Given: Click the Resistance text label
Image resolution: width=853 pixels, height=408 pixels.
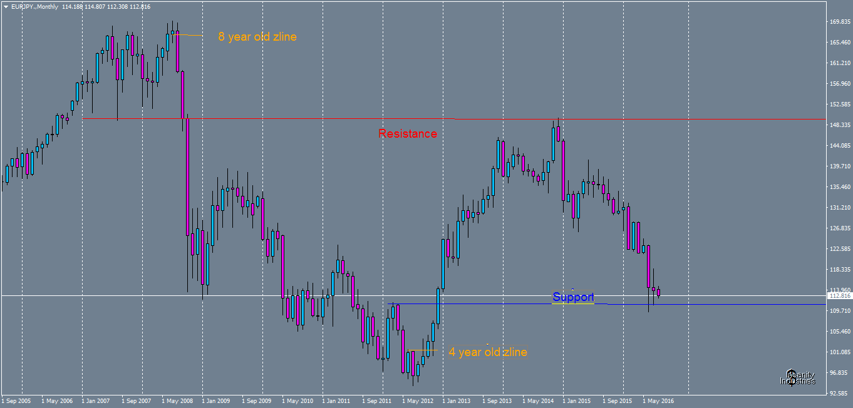Looking at the screenshot, I should tap(407, 133).
